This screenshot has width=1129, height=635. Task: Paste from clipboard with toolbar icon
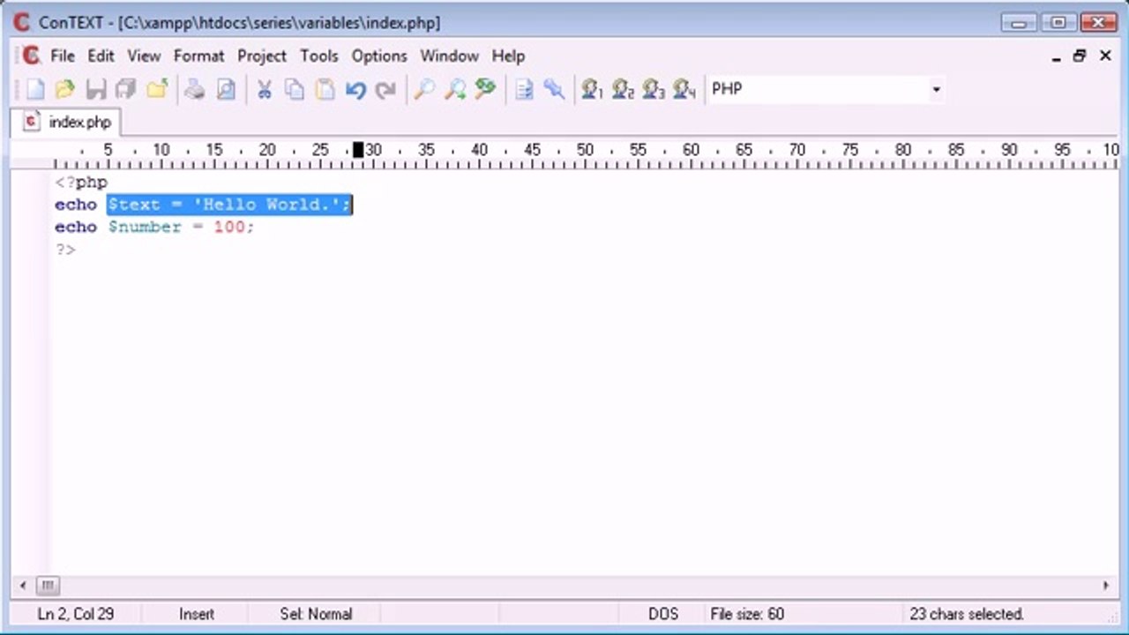tap(325, 89)
